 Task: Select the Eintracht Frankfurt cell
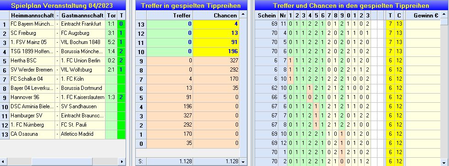tap(83, 24)
